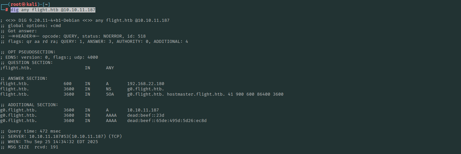This screenshot has width=461, height=154.
Task: Click the Query time 472 msec line
Action: pyautogui.click(x=34, y=131)
